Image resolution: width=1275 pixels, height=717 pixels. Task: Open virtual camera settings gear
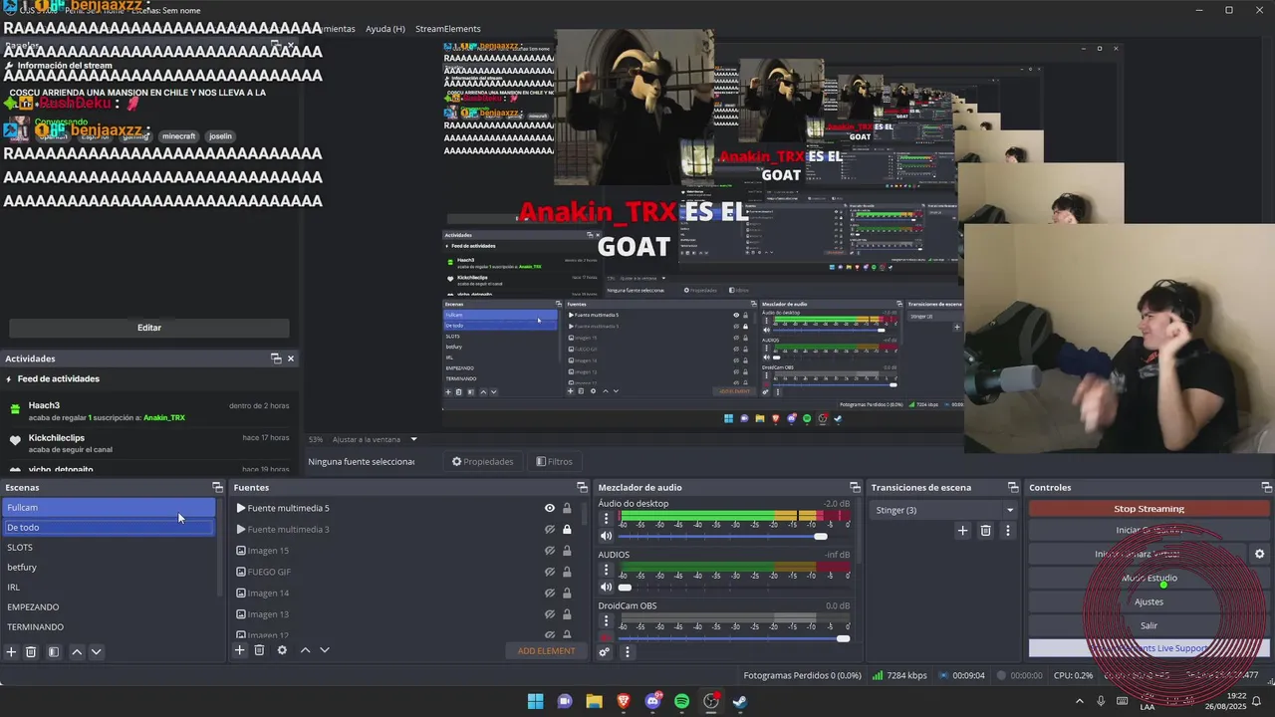tap(1259, 554)
